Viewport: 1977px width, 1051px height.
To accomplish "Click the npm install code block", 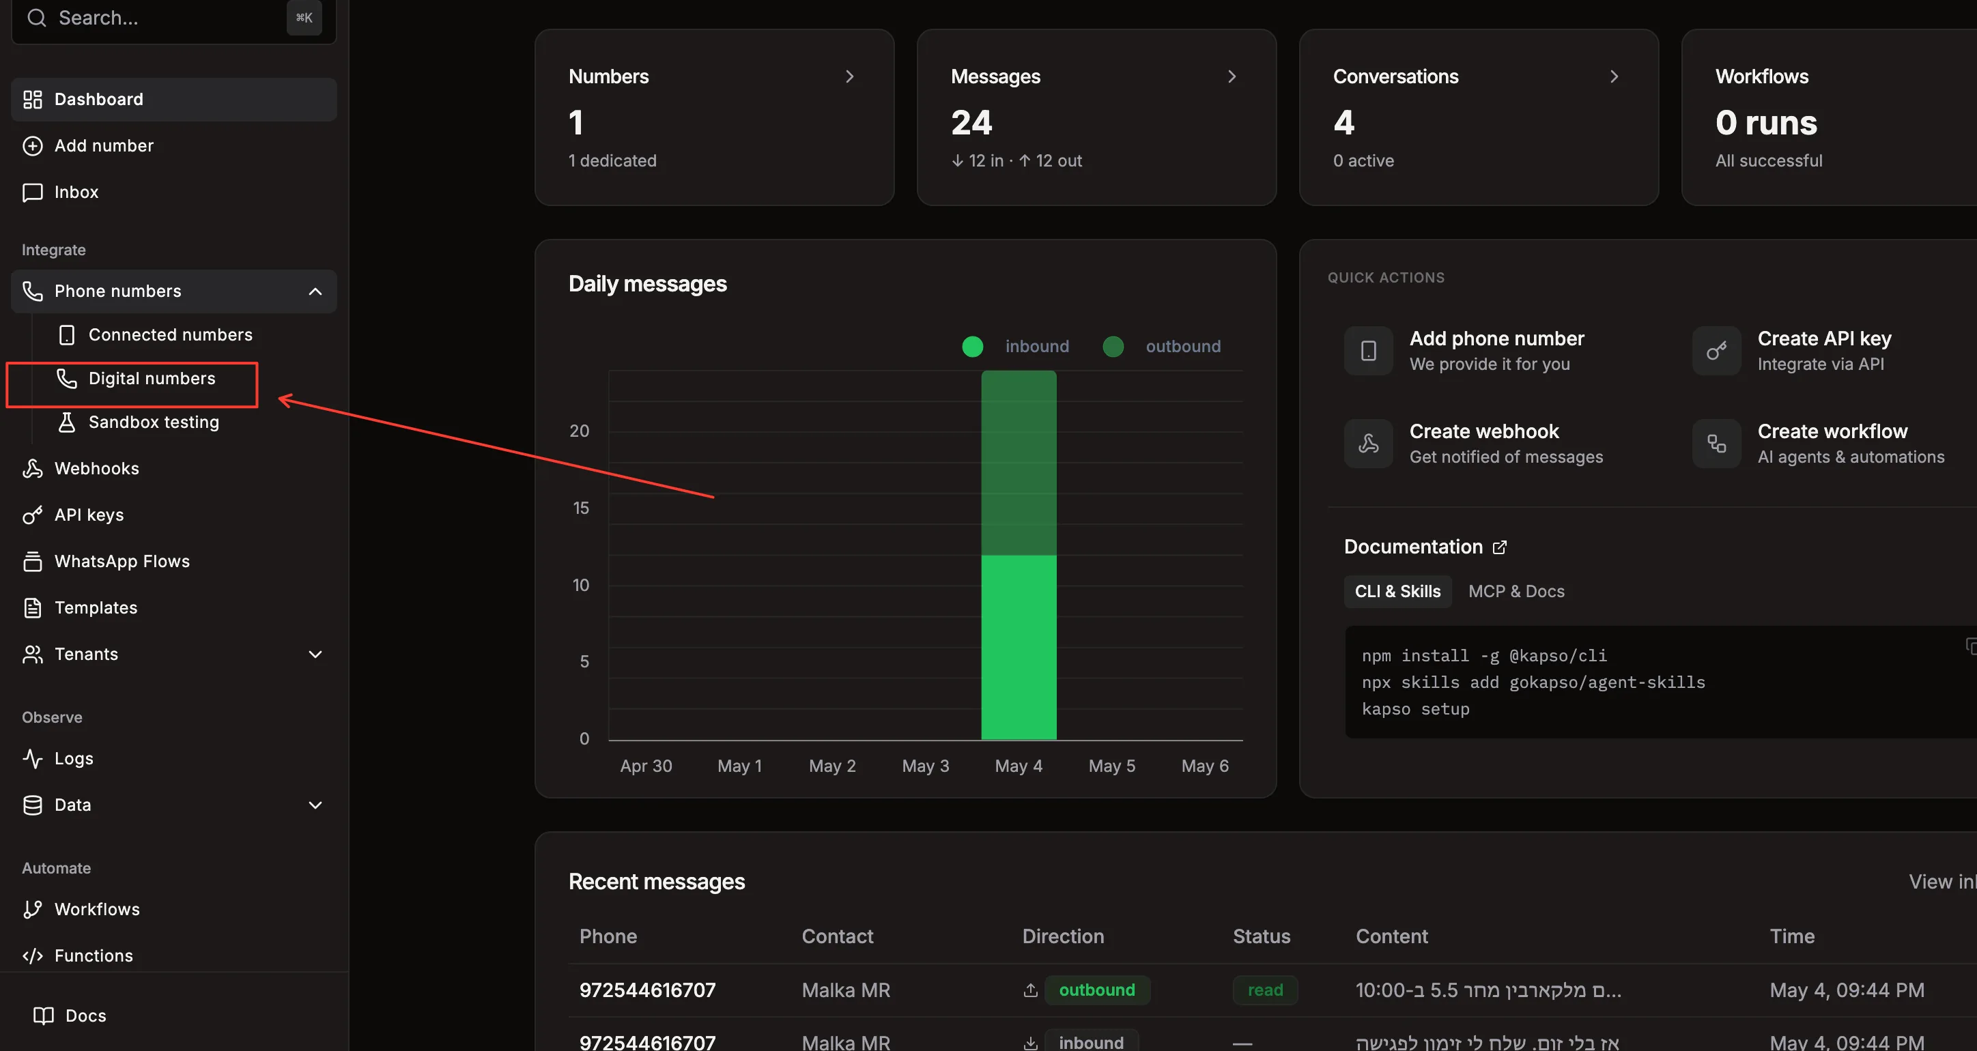I will pos(1662,682).
